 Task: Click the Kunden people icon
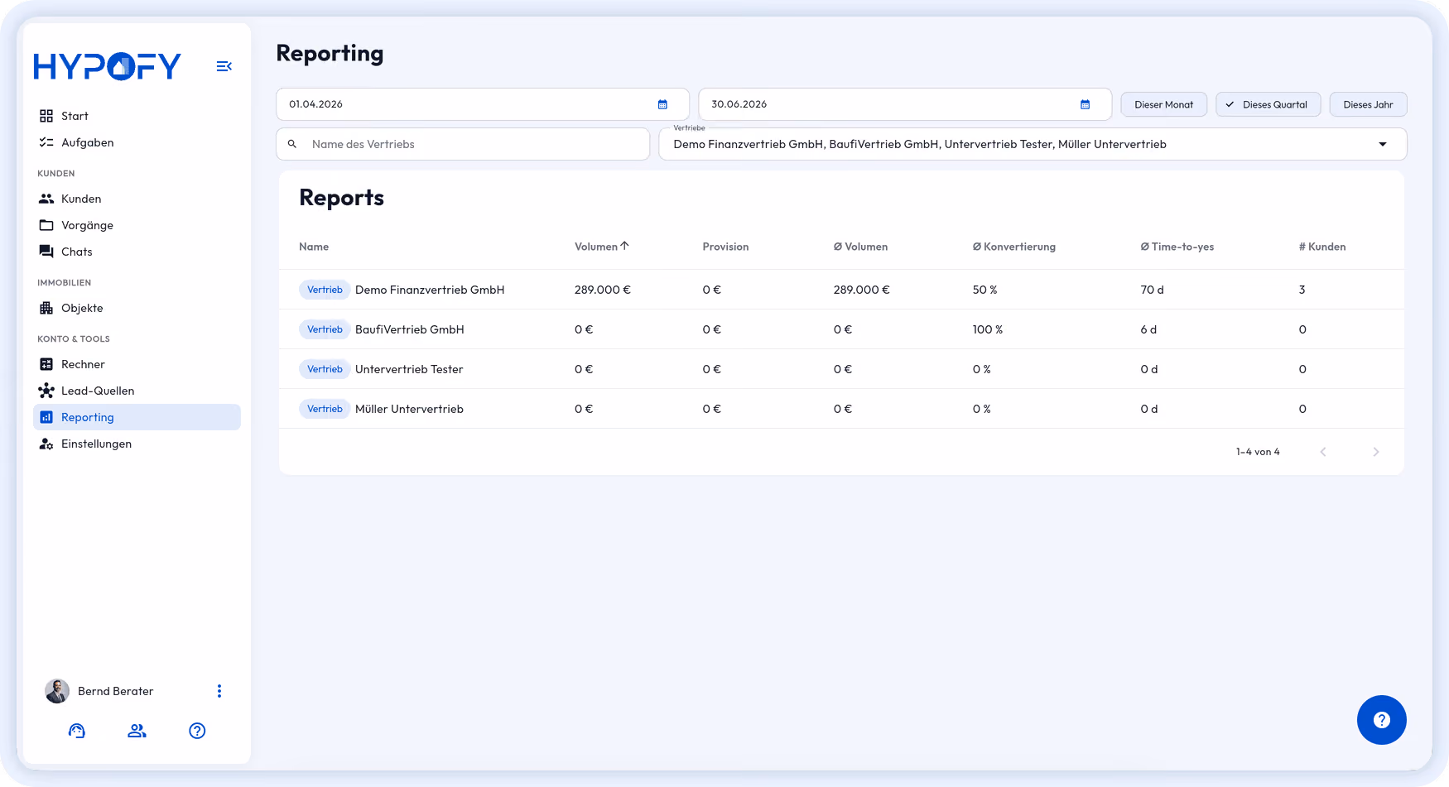46,199
